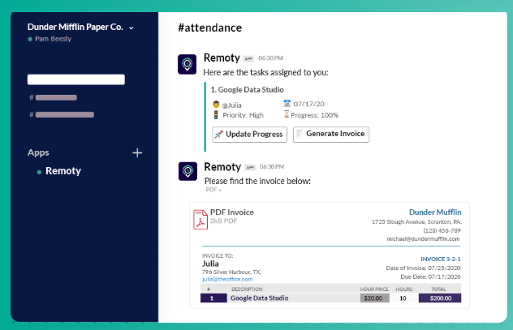This screenshot has height=330, width=513.
Task: Click the Due Date: 07/17/2020 line
Action: pyautogui.click(x=430, y=276)
